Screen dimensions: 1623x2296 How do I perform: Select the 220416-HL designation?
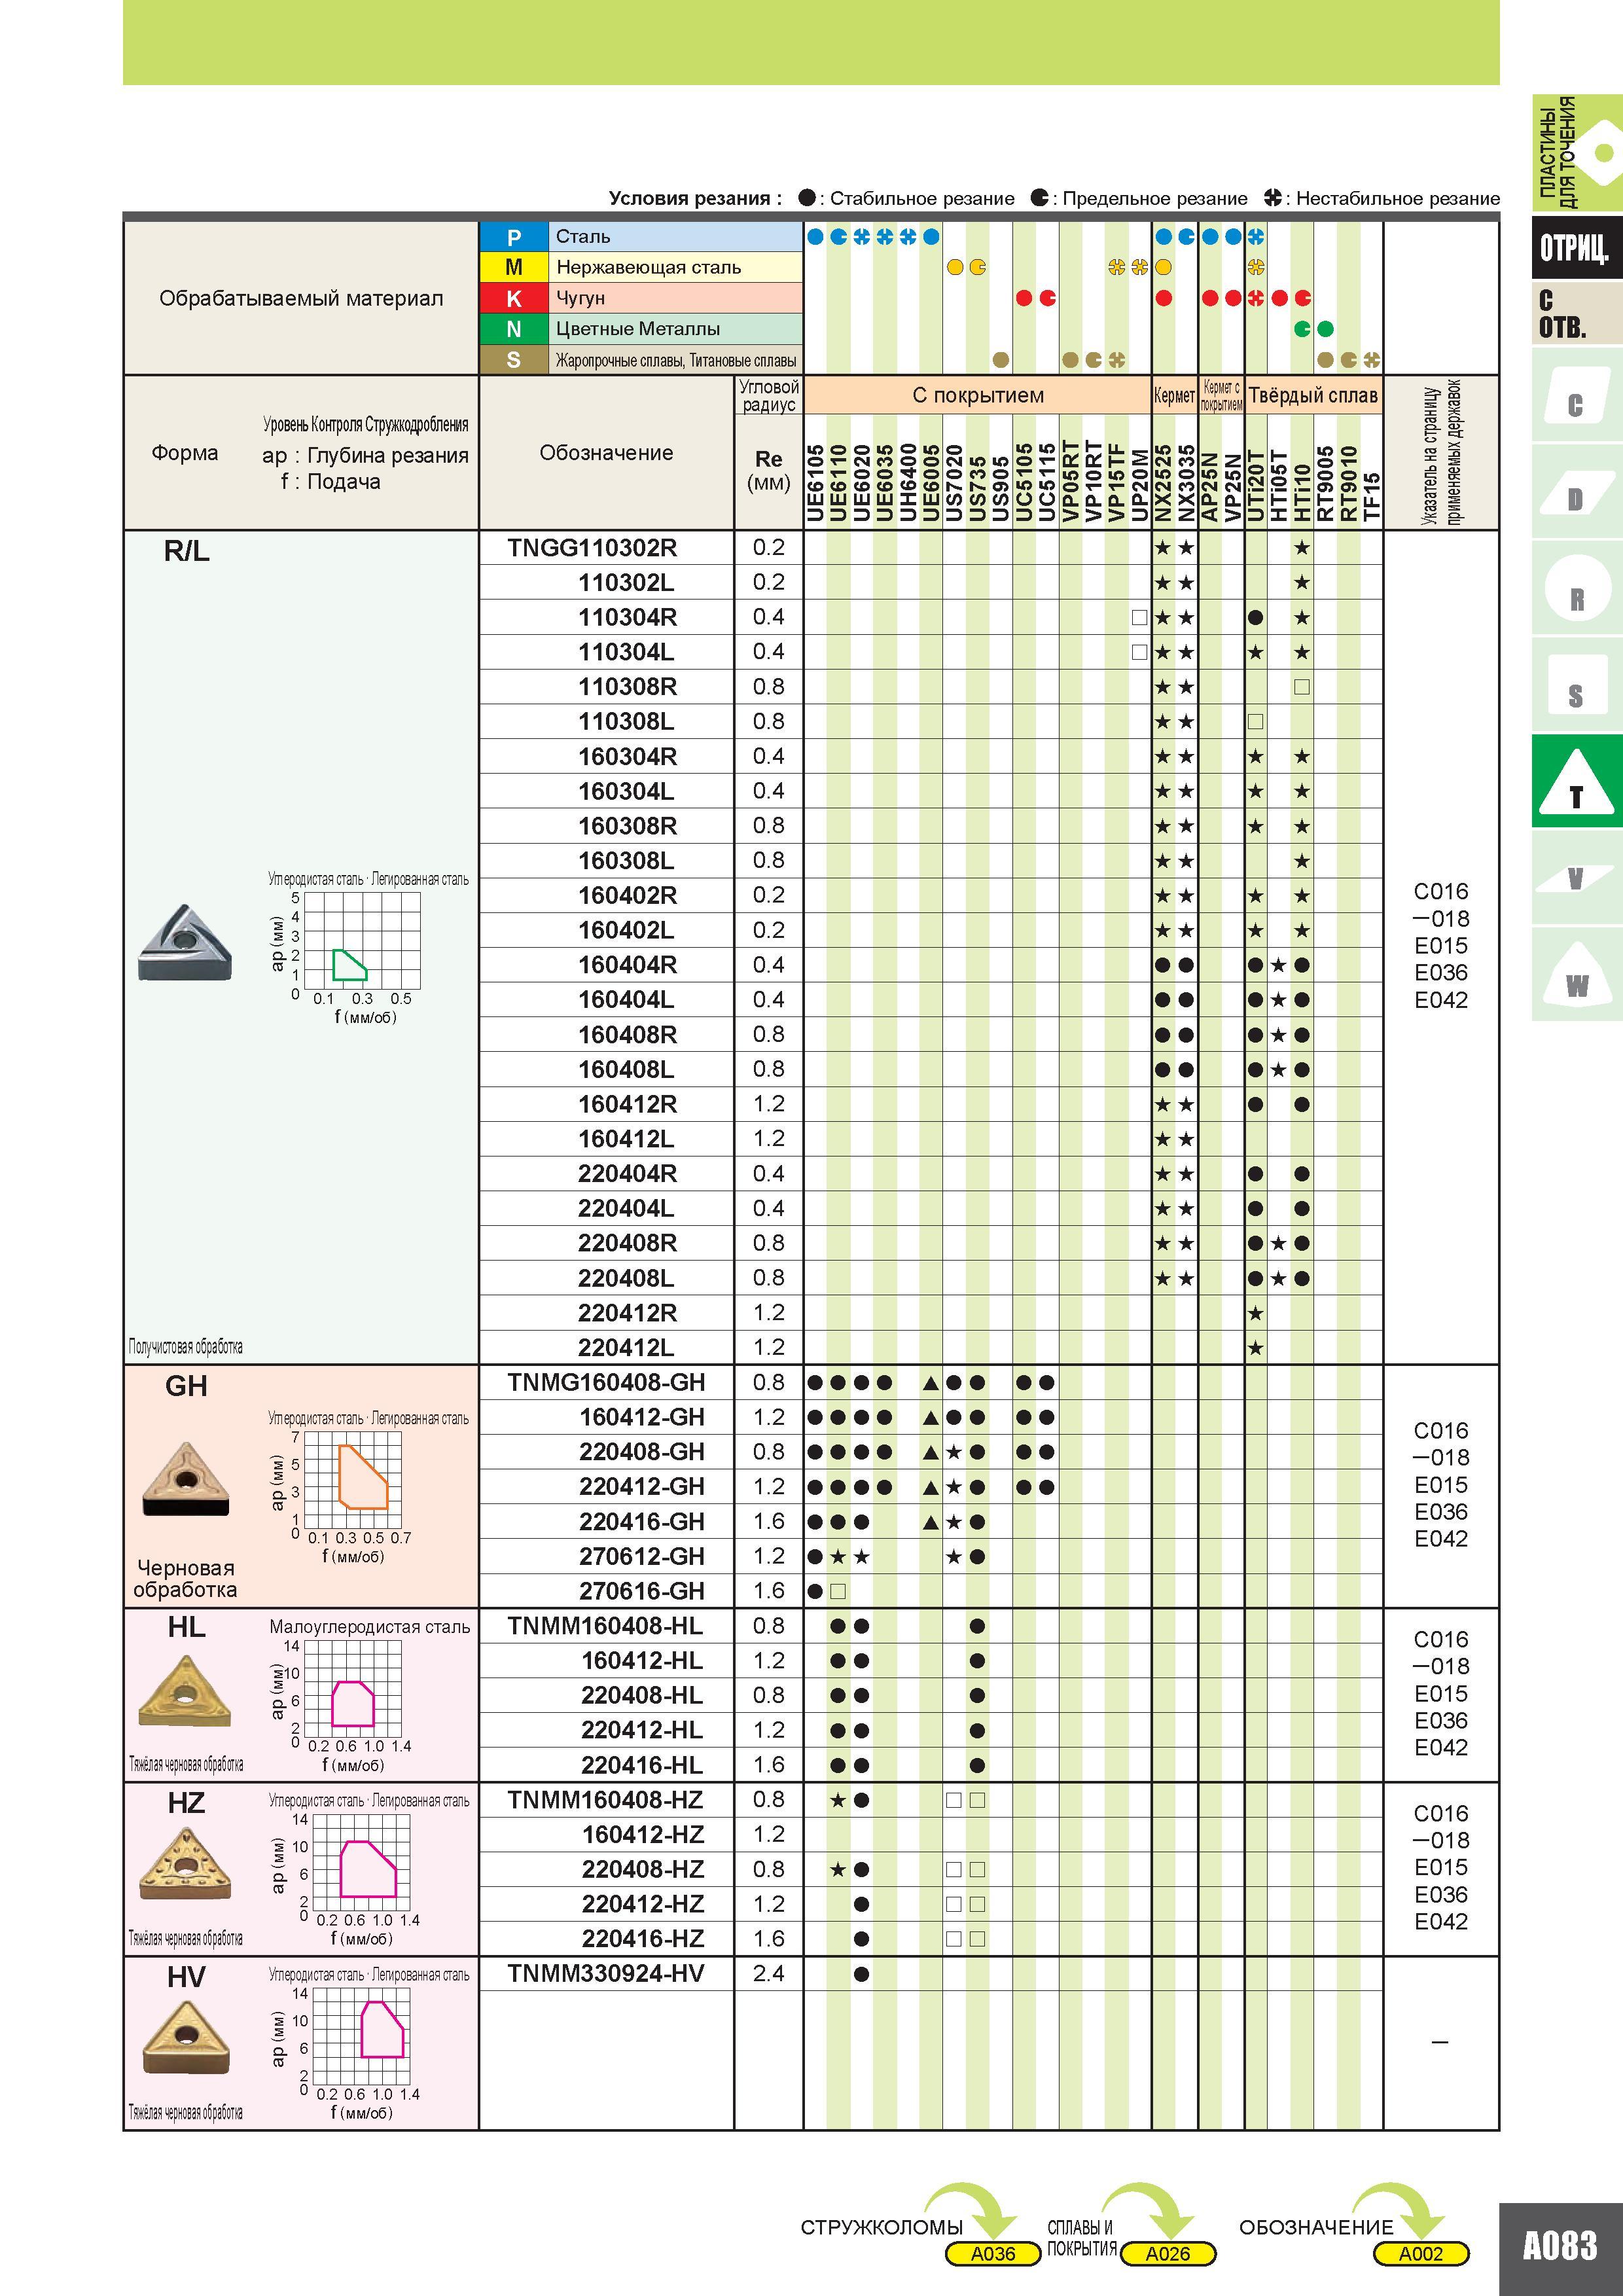[x=642, y=1765]
